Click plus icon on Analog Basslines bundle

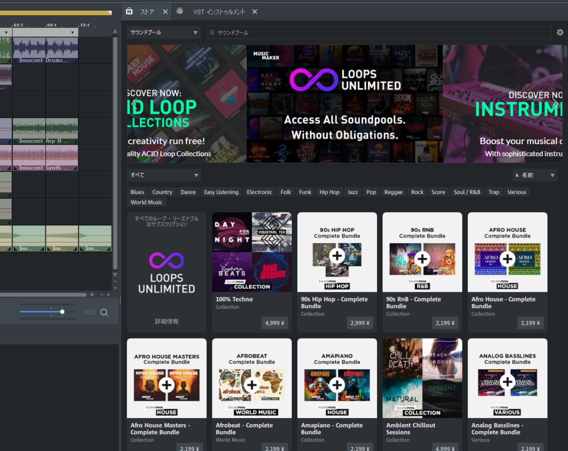507,382
